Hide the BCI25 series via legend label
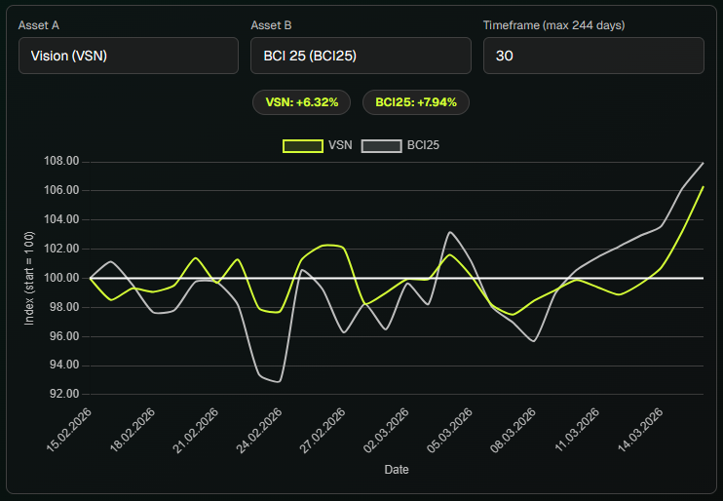This screenshot has height=501, width=723. pos(423,145)
